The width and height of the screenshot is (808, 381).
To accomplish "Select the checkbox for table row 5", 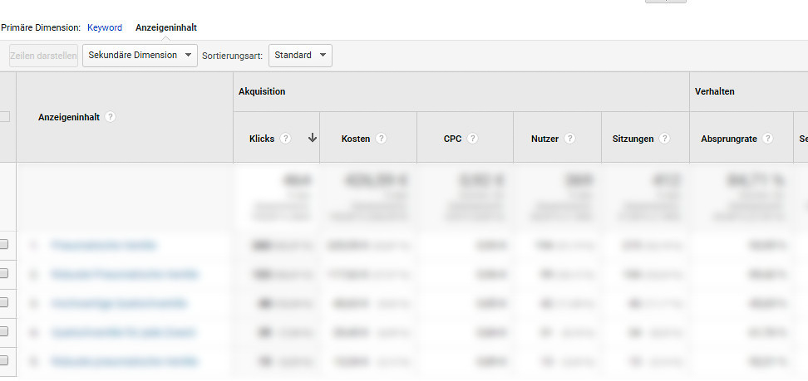I will (4, 360).
